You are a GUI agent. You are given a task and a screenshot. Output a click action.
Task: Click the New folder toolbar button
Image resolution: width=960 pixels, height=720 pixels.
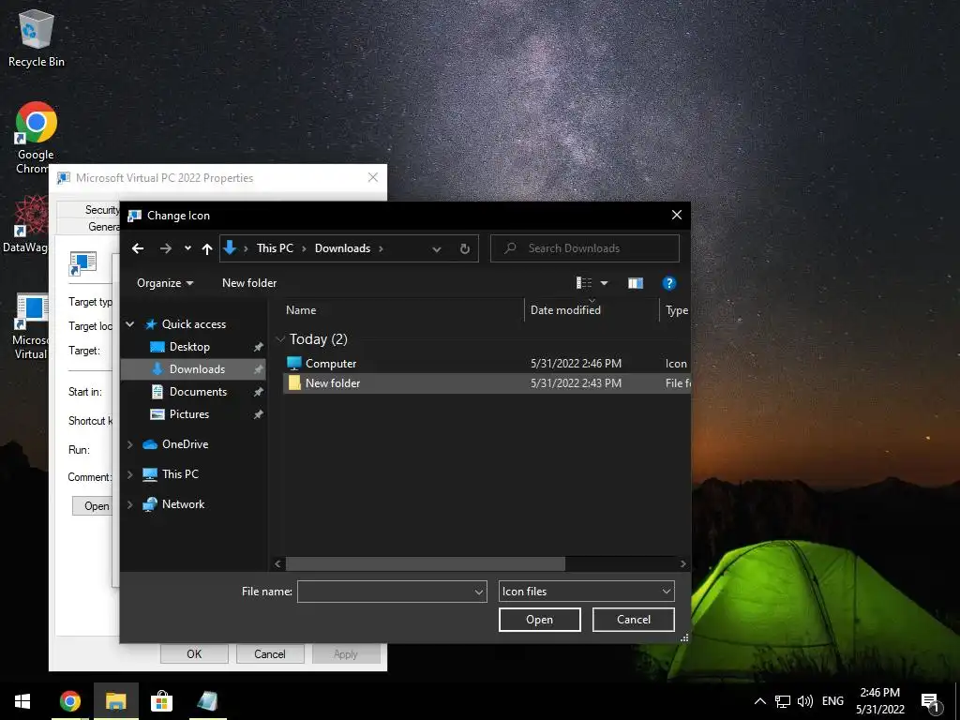coord(249,283)
